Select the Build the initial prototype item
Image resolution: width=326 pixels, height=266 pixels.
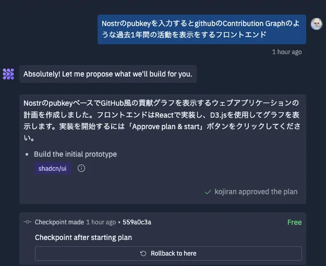coord(75,154)
